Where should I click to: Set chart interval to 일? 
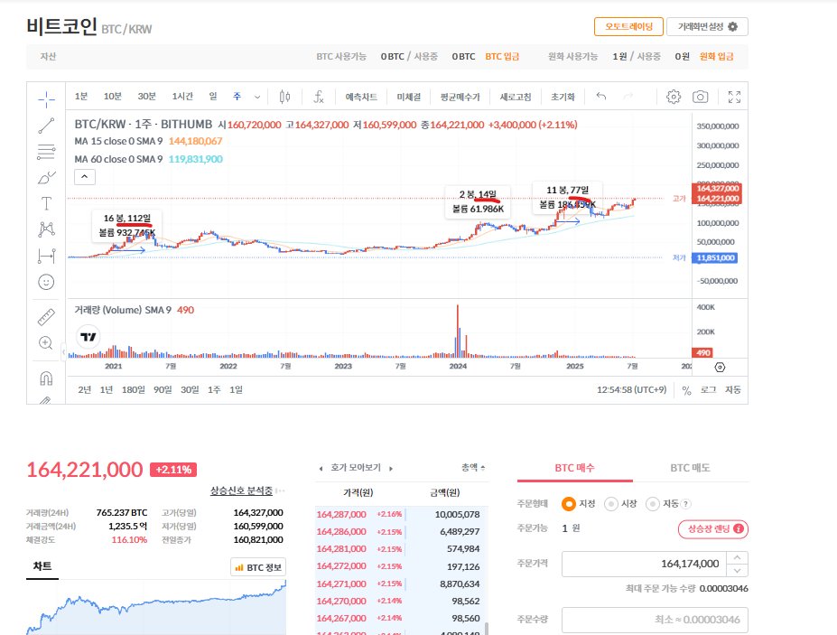tap(213, 96)
